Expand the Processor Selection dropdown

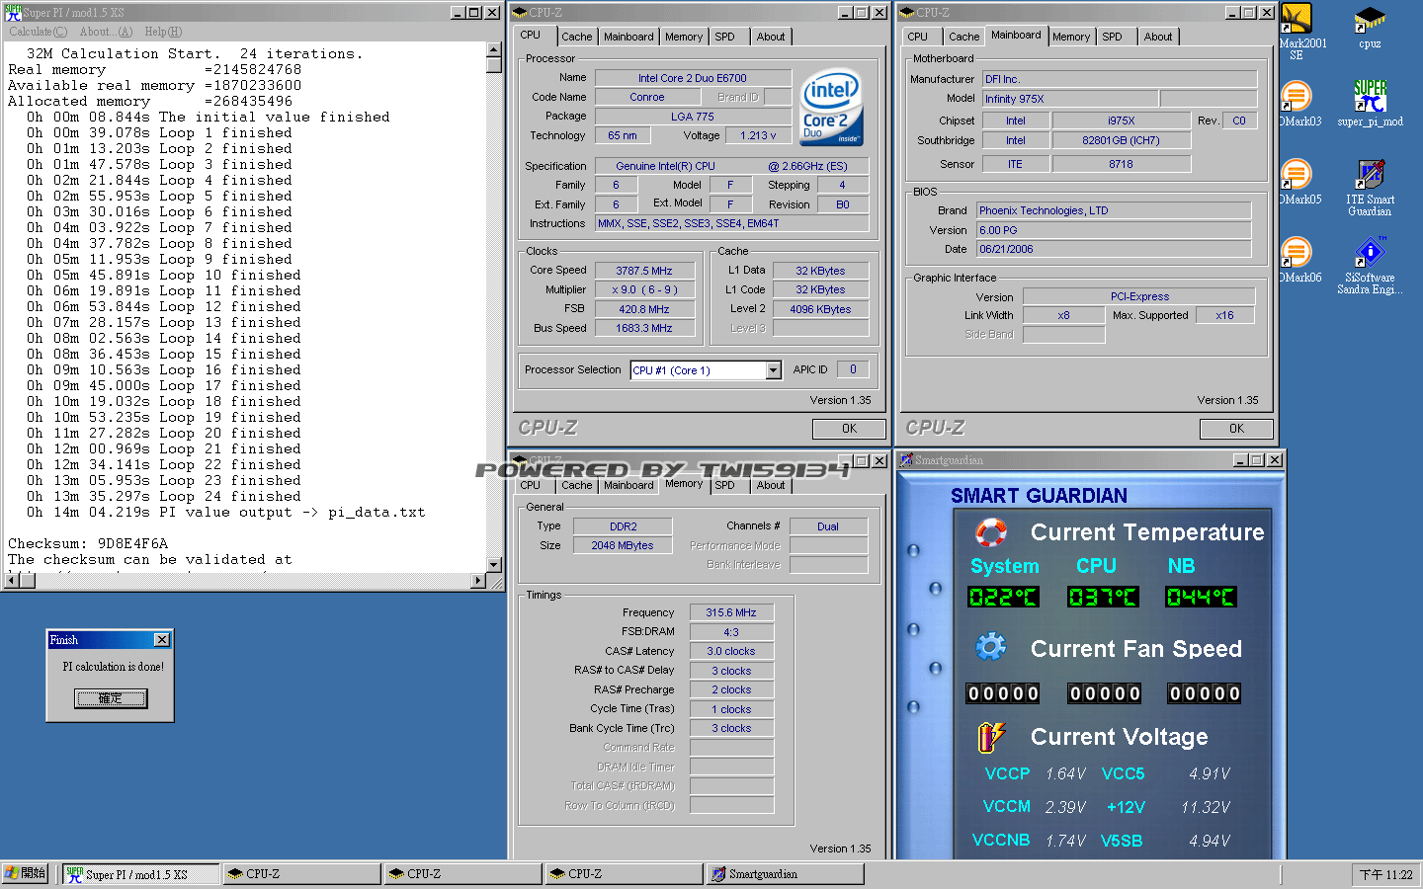click(x=773, y=370)
